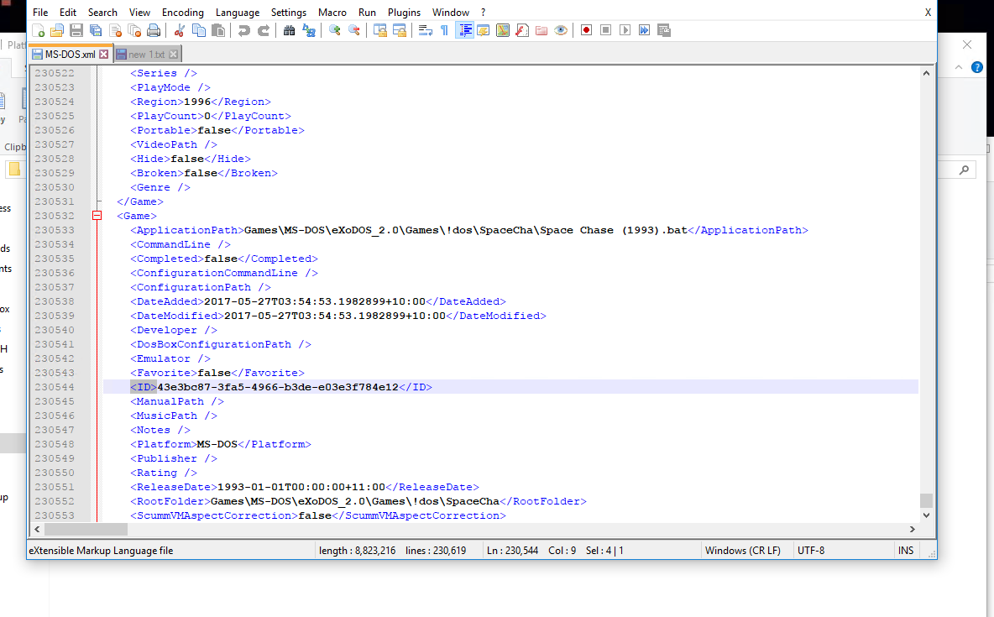Open the Plugins menu
994x617 pixels.
click(404, 12)
